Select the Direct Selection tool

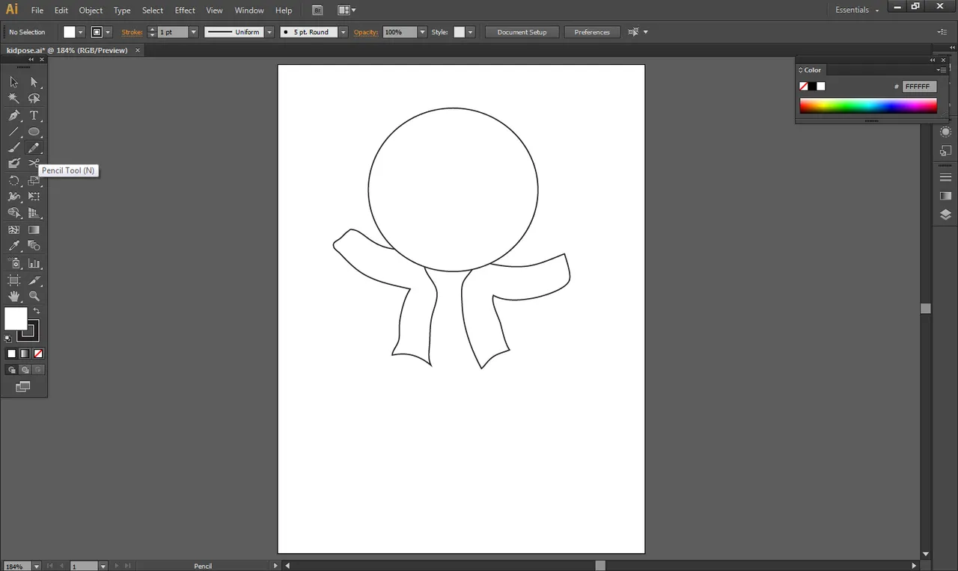click(x=34, y=81)
